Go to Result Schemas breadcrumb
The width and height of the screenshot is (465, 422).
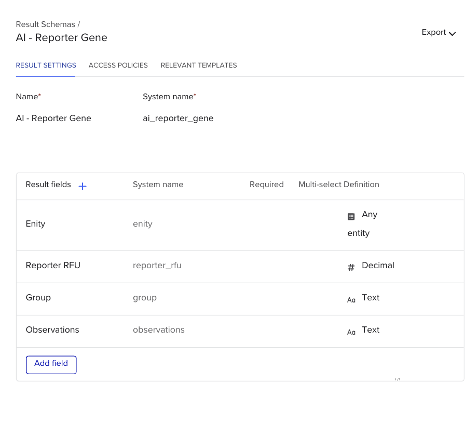point(46,24)
